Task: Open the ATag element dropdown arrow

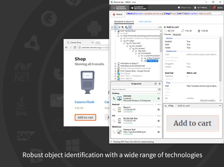Action: (220, 106)
